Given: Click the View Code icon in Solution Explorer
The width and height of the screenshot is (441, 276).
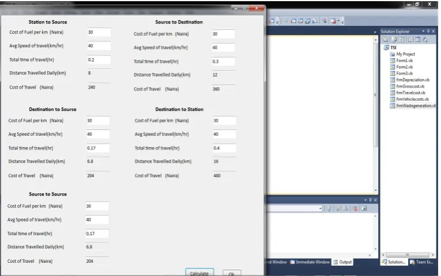Looking at the screenshot, I should (410, 40).
